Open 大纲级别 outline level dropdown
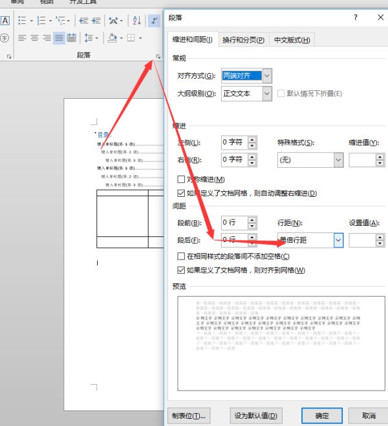388x426 pixels. [267, 94]
